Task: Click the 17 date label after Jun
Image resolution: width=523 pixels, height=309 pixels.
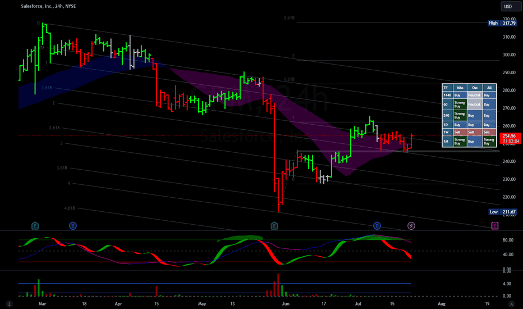Action: pyautogui.click(x=323, y=303)
